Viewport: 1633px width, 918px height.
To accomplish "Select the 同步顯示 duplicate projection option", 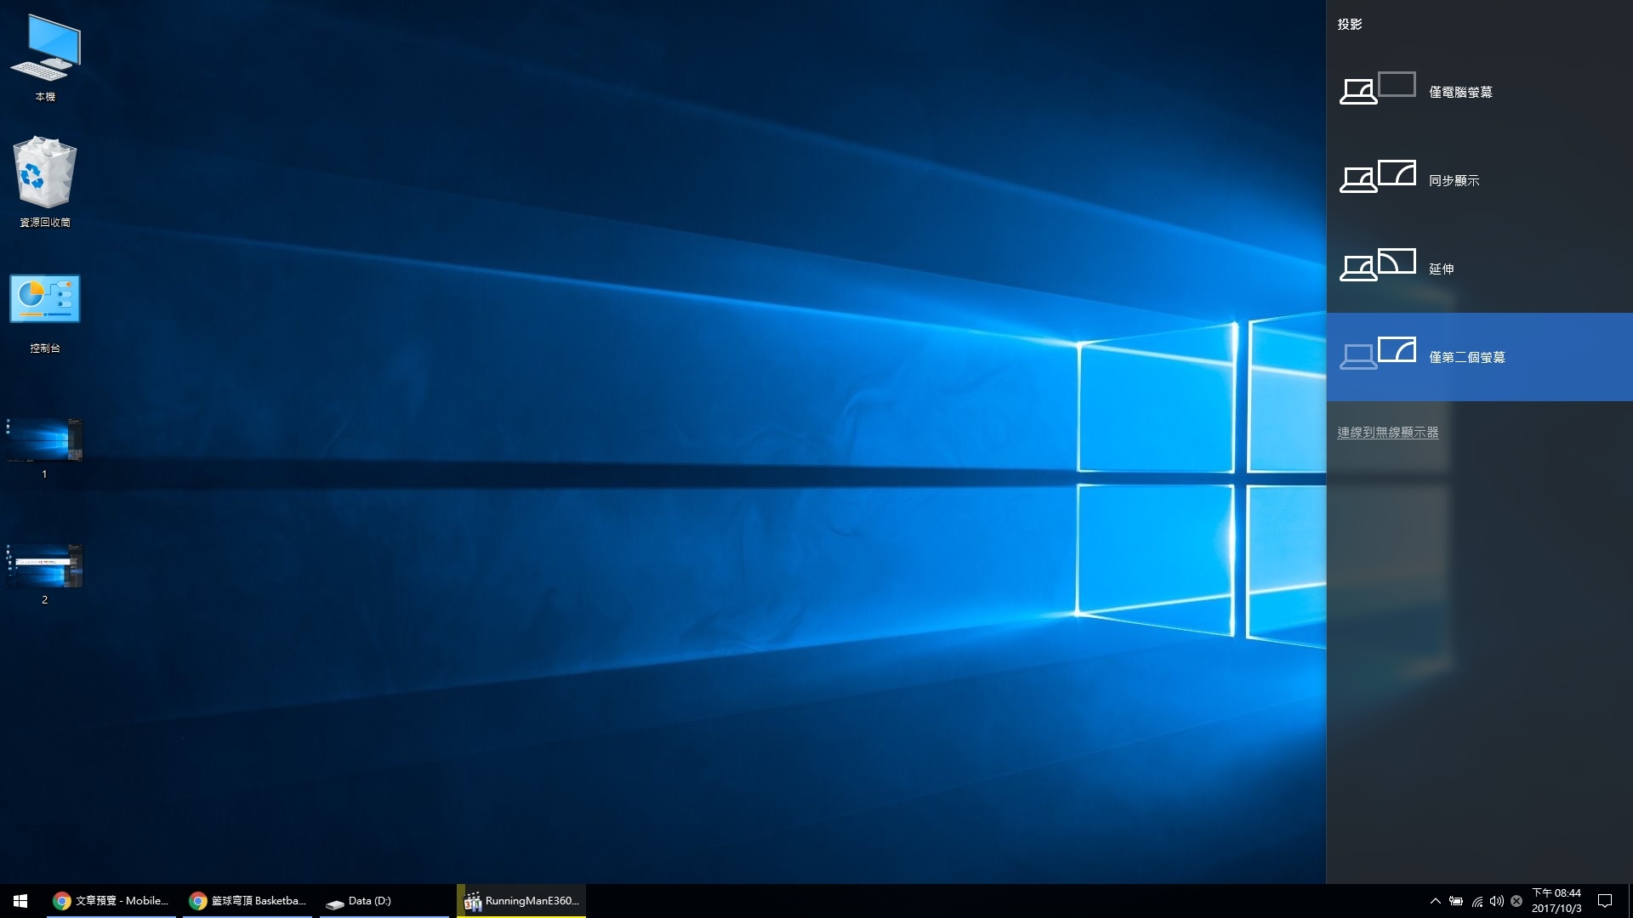I will coord(1480,180).
